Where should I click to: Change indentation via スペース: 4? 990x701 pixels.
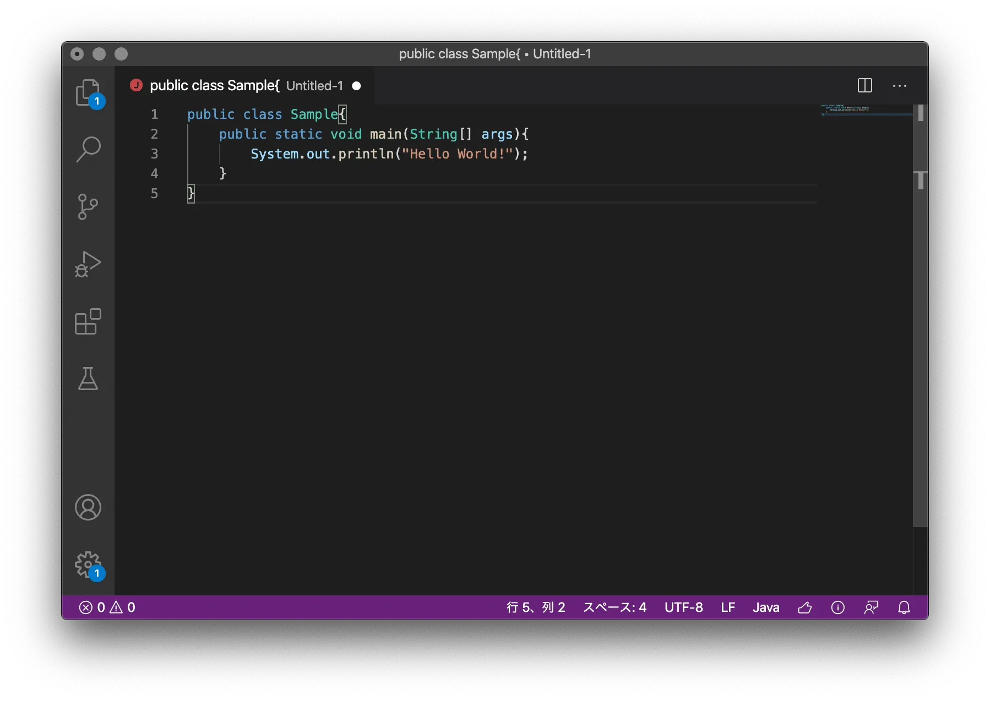pyautogui.click(x=614, y=607)
